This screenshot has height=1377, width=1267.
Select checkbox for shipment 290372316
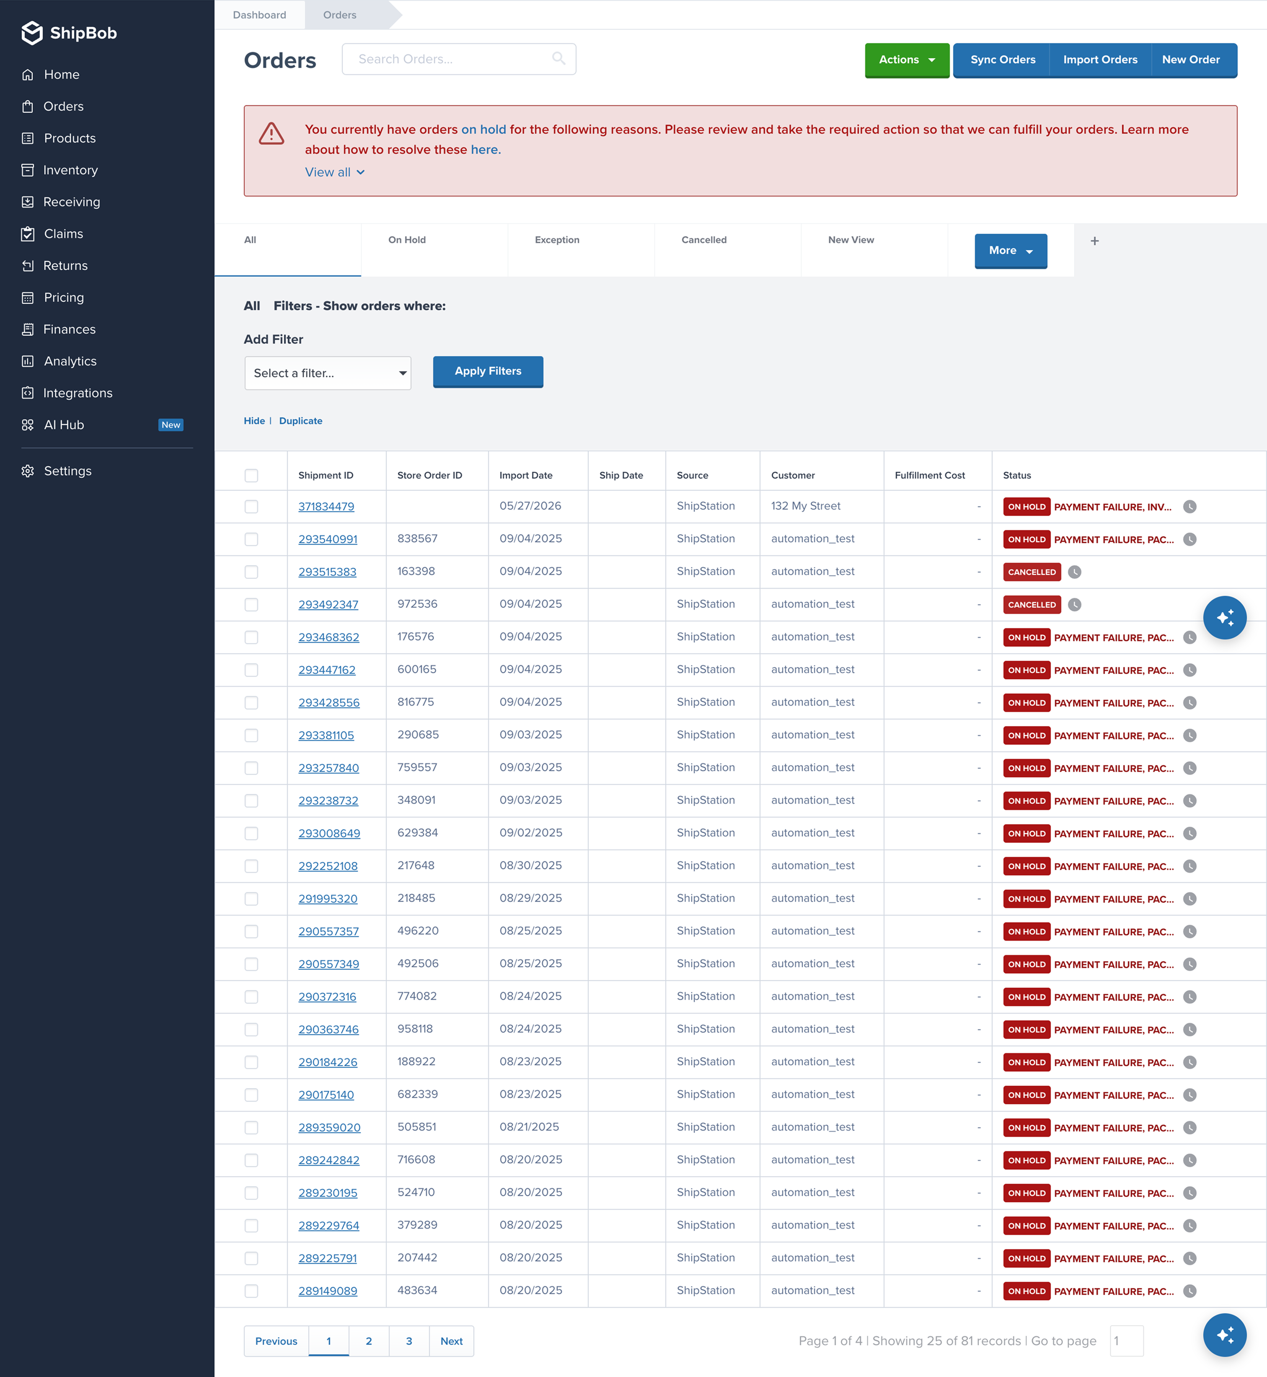(252, 997)
